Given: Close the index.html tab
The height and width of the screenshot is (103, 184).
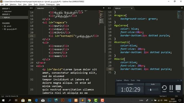Looking at the screenshot, I should 54,8.
